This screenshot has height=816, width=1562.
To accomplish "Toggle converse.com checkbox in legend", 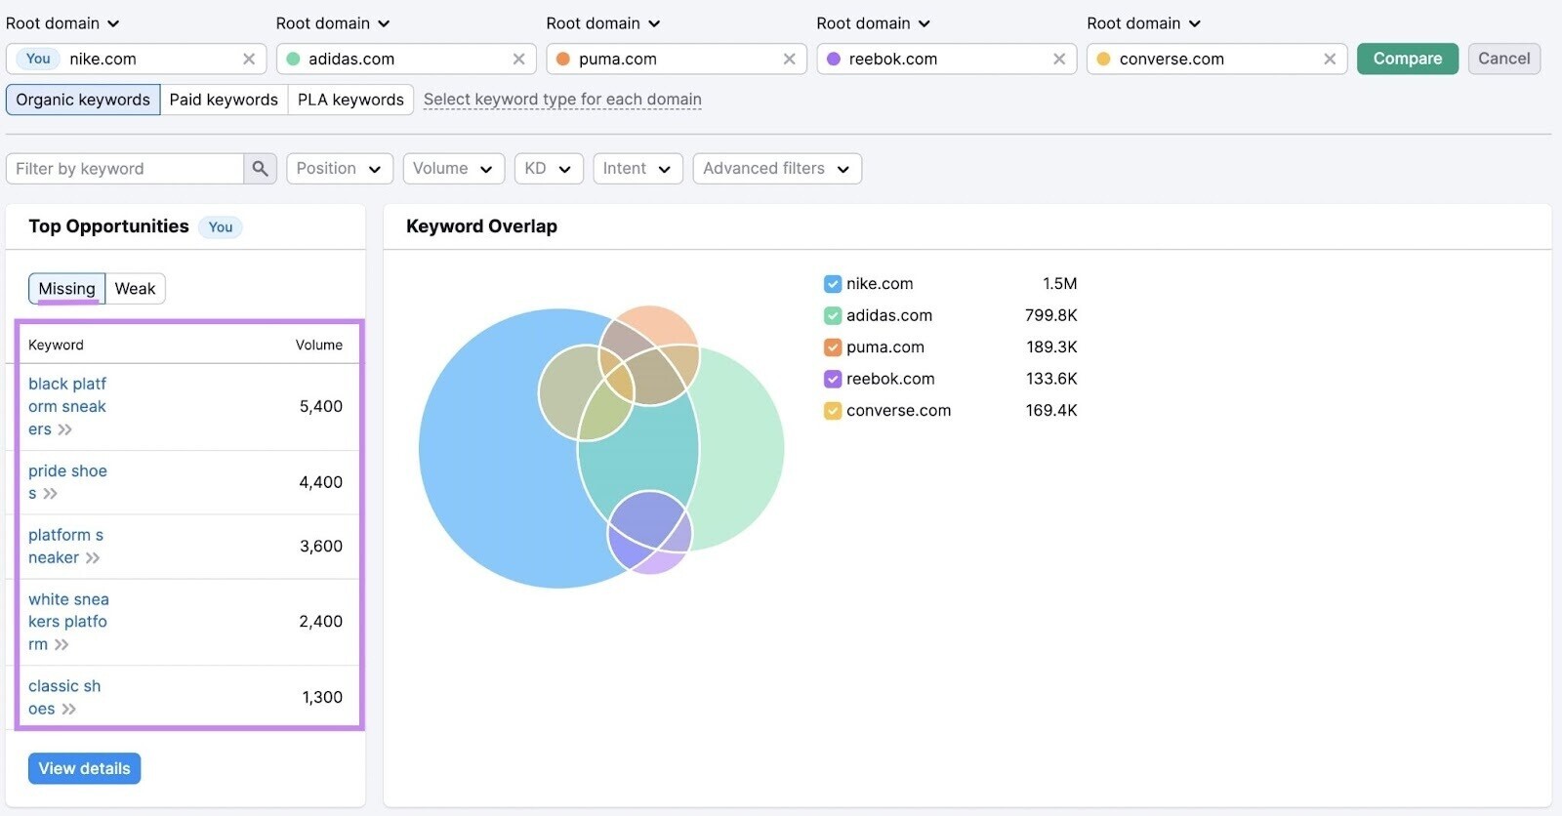I will (833, 411).
